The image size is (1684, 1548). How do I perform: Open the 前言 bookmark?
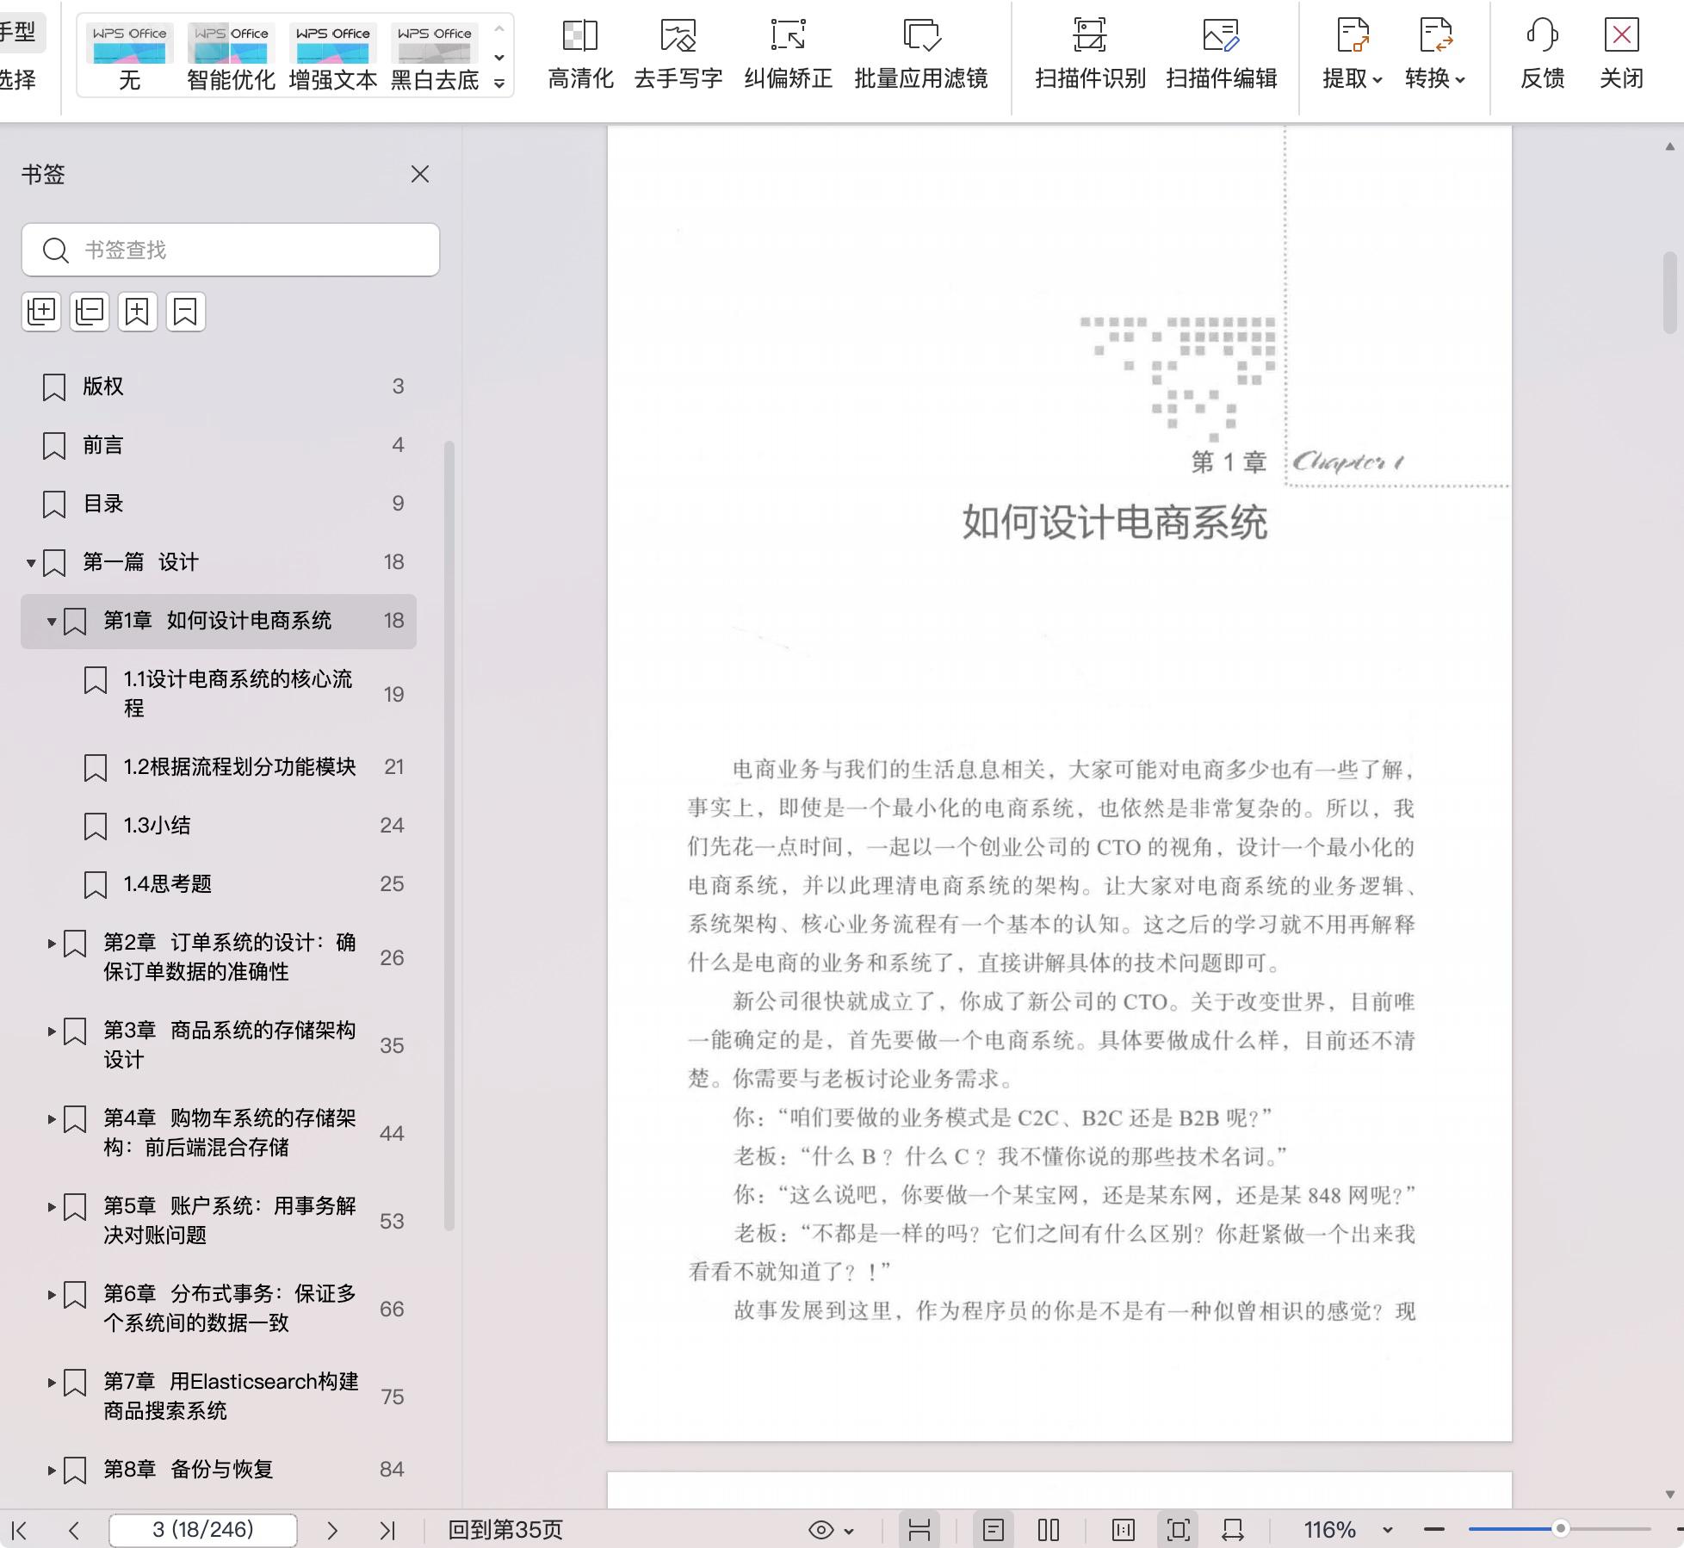[219, 445]
